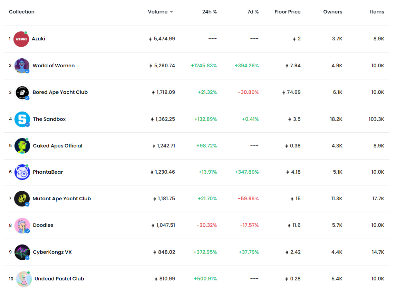This screenshot has height=288, width=396.
Task: Click the -30.80% 7d change value
Action: [248, 93]
